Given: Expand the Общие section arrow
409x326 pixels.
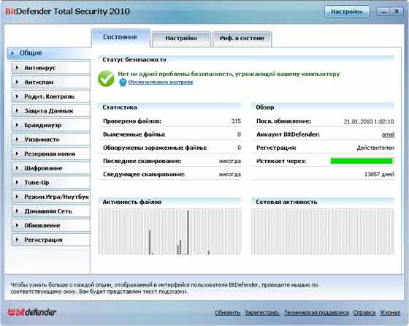Looking at the screenshot, I should tap(12, 53).
